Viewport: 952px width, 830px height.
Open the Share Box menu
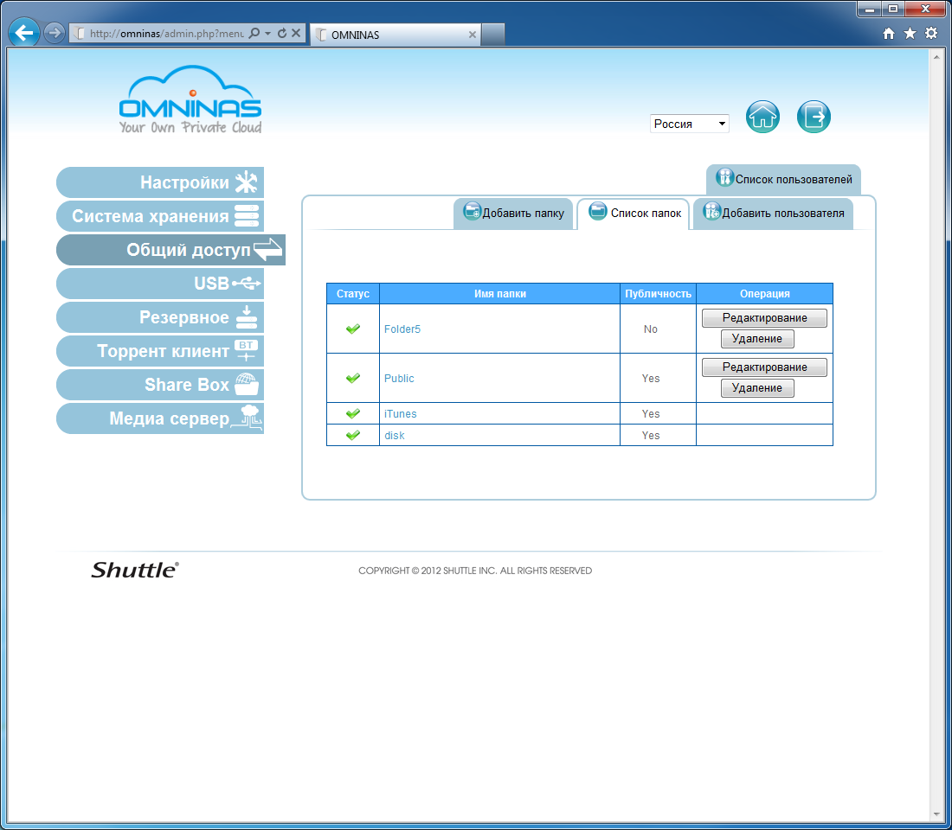[x=160, y=385]
